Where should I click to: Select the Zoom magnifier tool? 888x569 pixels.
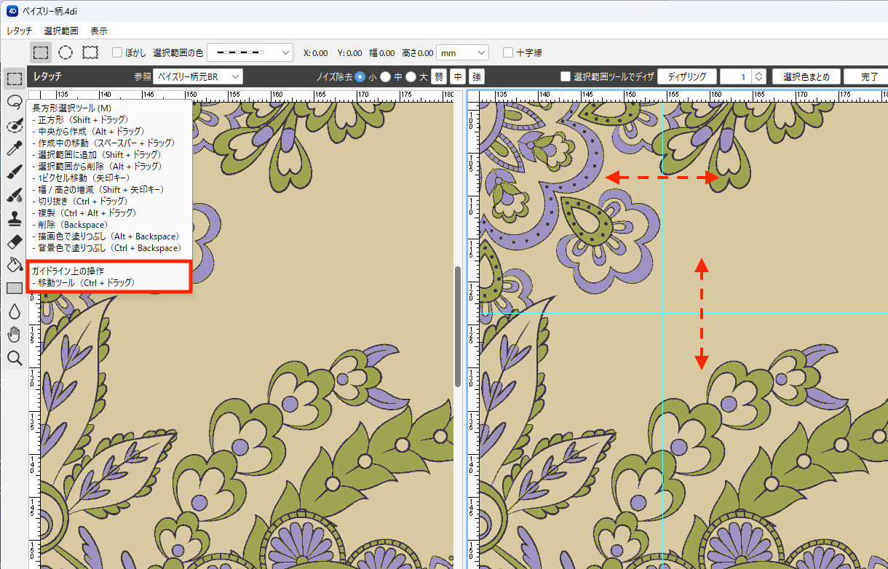(14, 358)
